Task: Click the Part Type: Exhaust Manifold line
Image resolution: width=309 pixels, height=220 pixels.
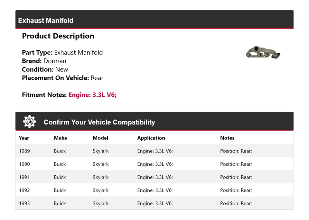Action: (62, 52)
